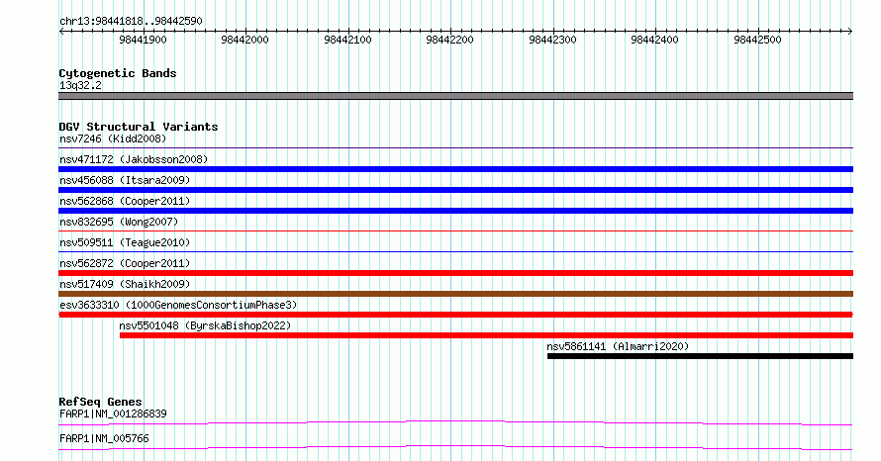
Task: Click thin line below nsv7246 Kidd2008
Action: click(x=455, y=148)
